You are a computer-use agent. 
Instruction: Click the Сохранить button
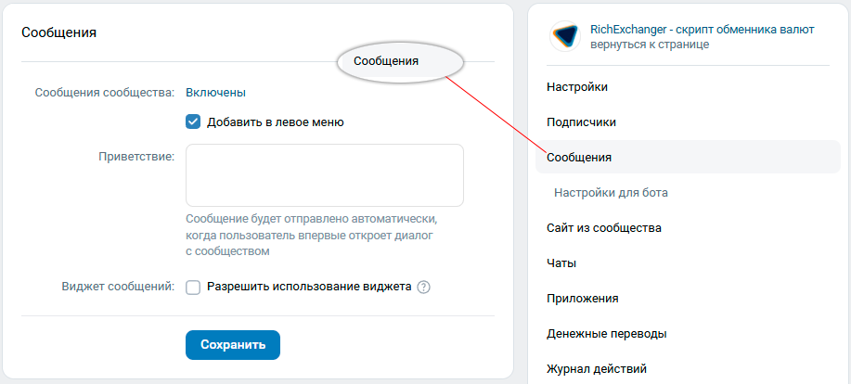coord(233,345)
